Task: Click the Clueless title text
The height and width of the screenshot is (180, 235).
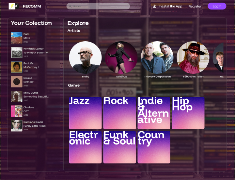Action: point(29,107)
